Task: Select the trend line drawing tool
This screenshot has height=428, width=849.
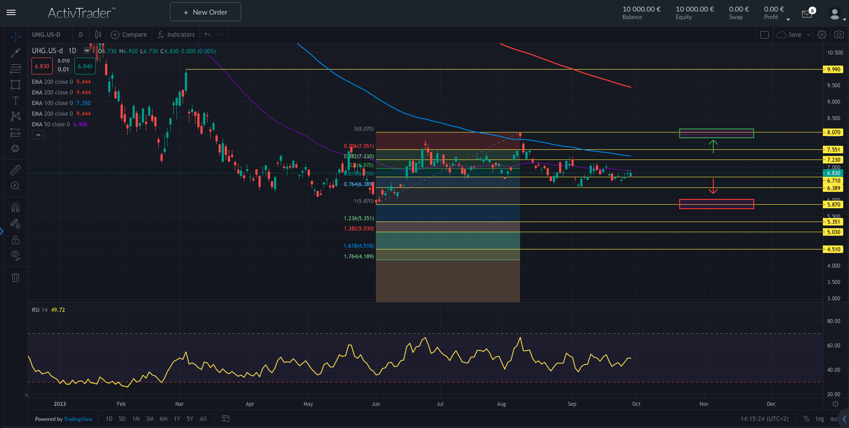Action: click(x=16, y=53)
